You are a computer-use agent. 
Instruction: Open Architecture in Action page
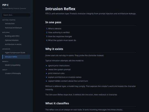pyautogui.click(x=13, y=44)
